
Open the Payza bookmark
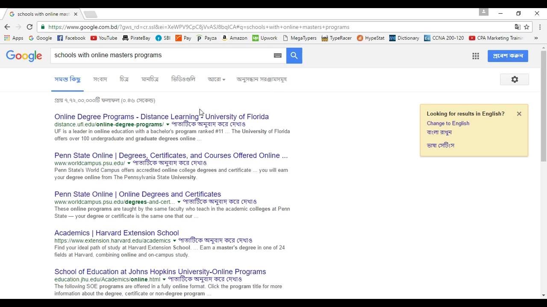(x=206, y=38)
